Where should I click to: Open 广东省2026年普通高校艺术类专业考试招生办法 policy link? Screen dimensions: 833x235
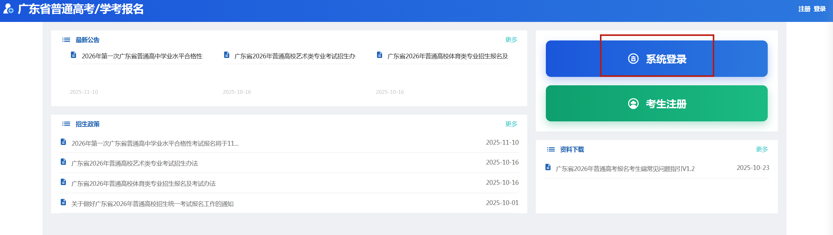[135, 164]
